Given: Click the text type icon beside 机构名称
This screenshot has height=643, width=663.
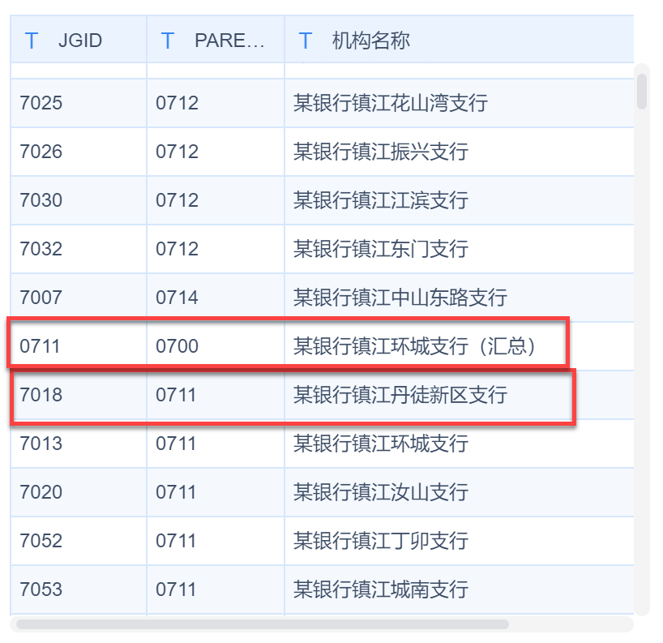Looking at the screenshot, I should pos(306,41).
